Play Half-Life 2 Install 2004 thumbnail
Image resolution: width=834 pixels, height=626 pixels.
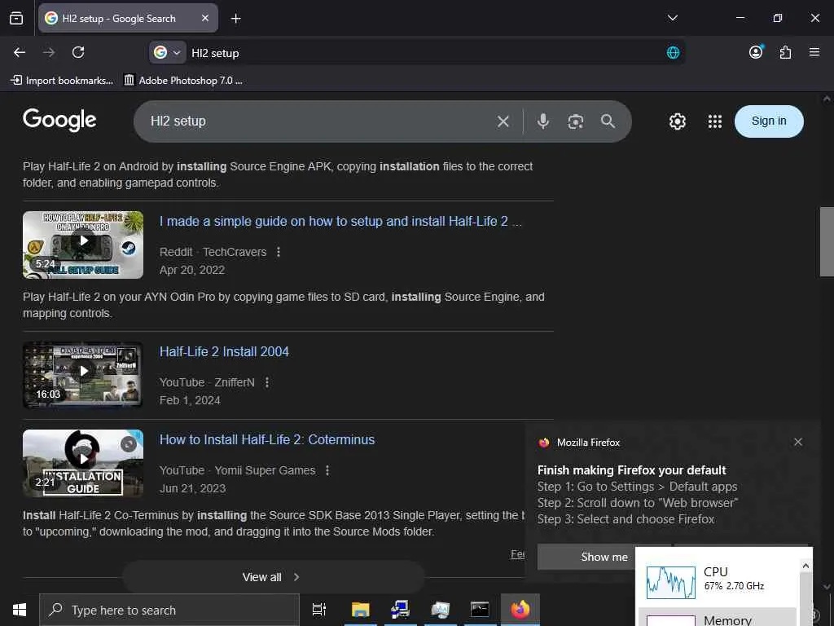pyautogui.click(x=83, y=375)
